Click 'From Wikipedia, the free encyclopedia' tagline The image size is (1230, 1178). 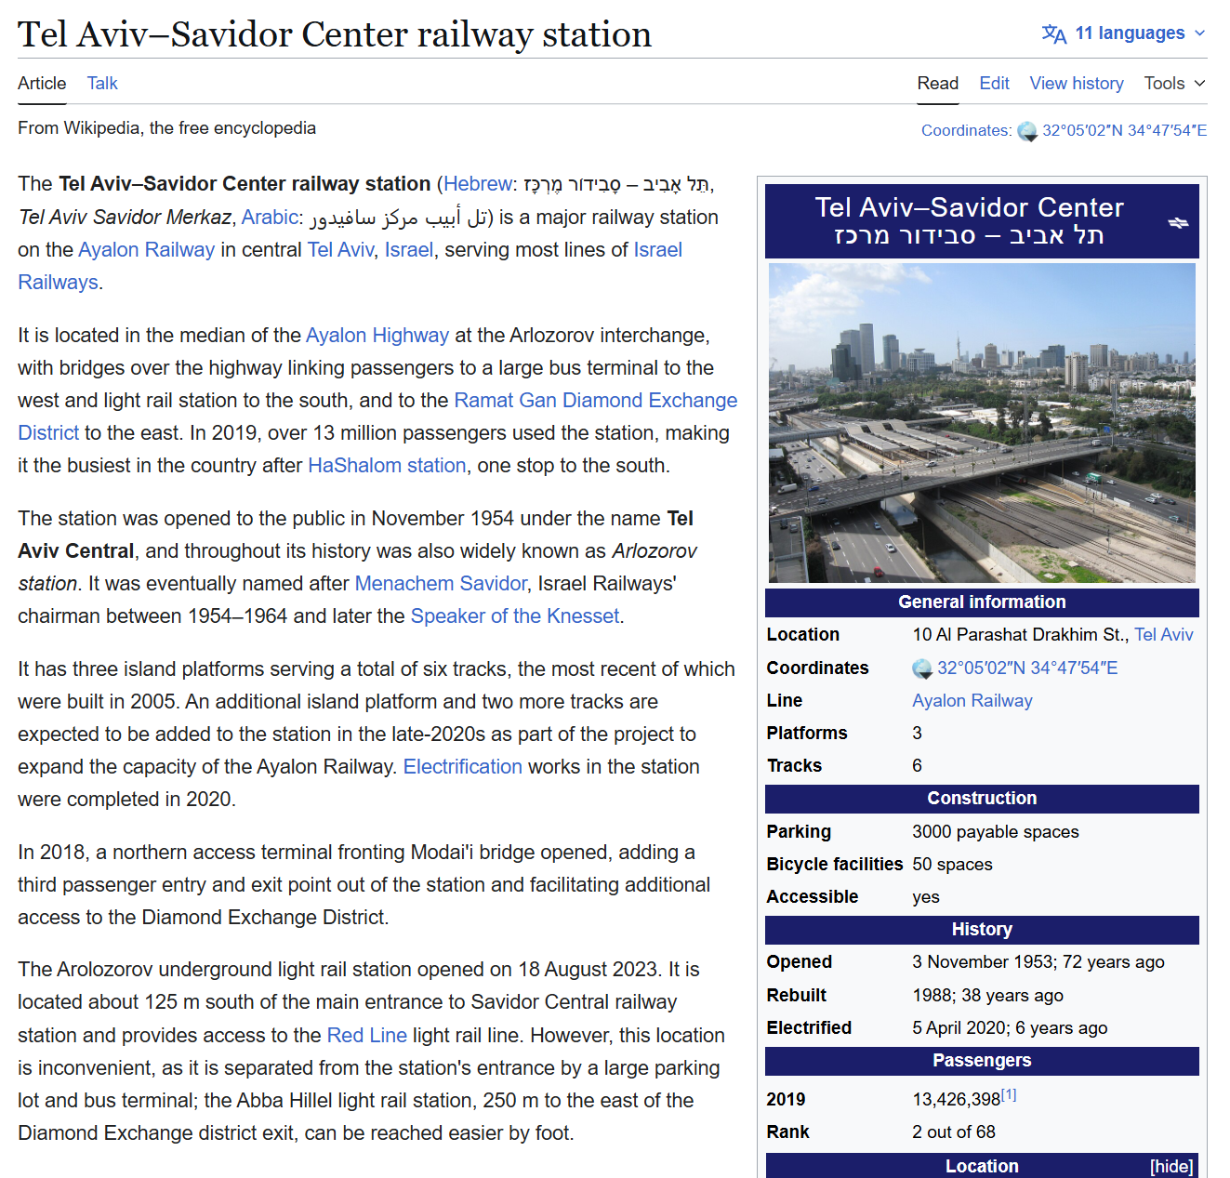(166, 128)
